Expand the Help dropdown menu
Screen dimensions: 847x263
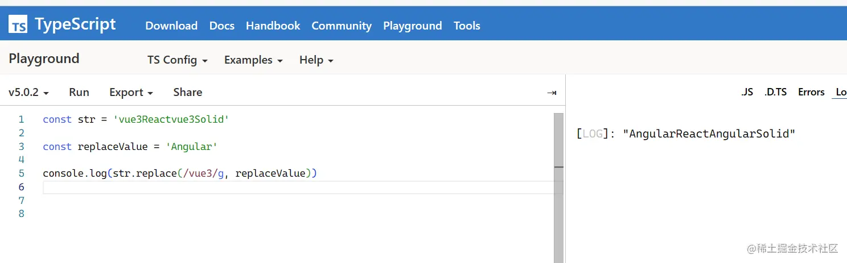pos(316,60)
